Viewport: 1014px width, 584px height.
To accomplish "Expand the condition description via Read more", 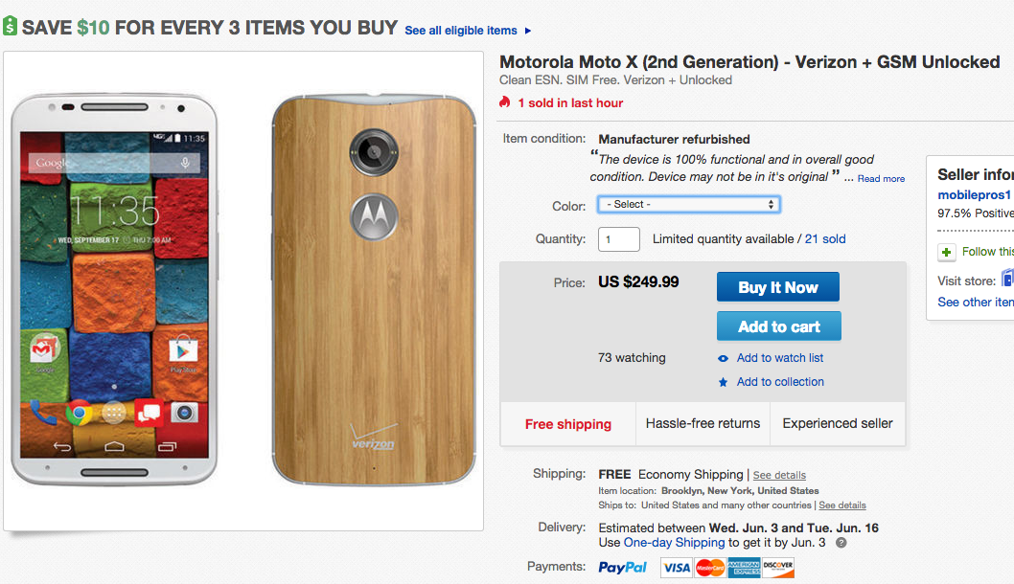I will coord(881,179).
